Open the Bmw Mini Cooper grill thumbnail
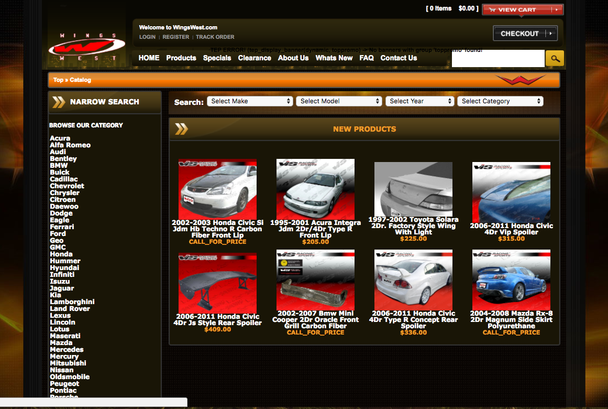The image size is (608, 409). click(315, 280)
